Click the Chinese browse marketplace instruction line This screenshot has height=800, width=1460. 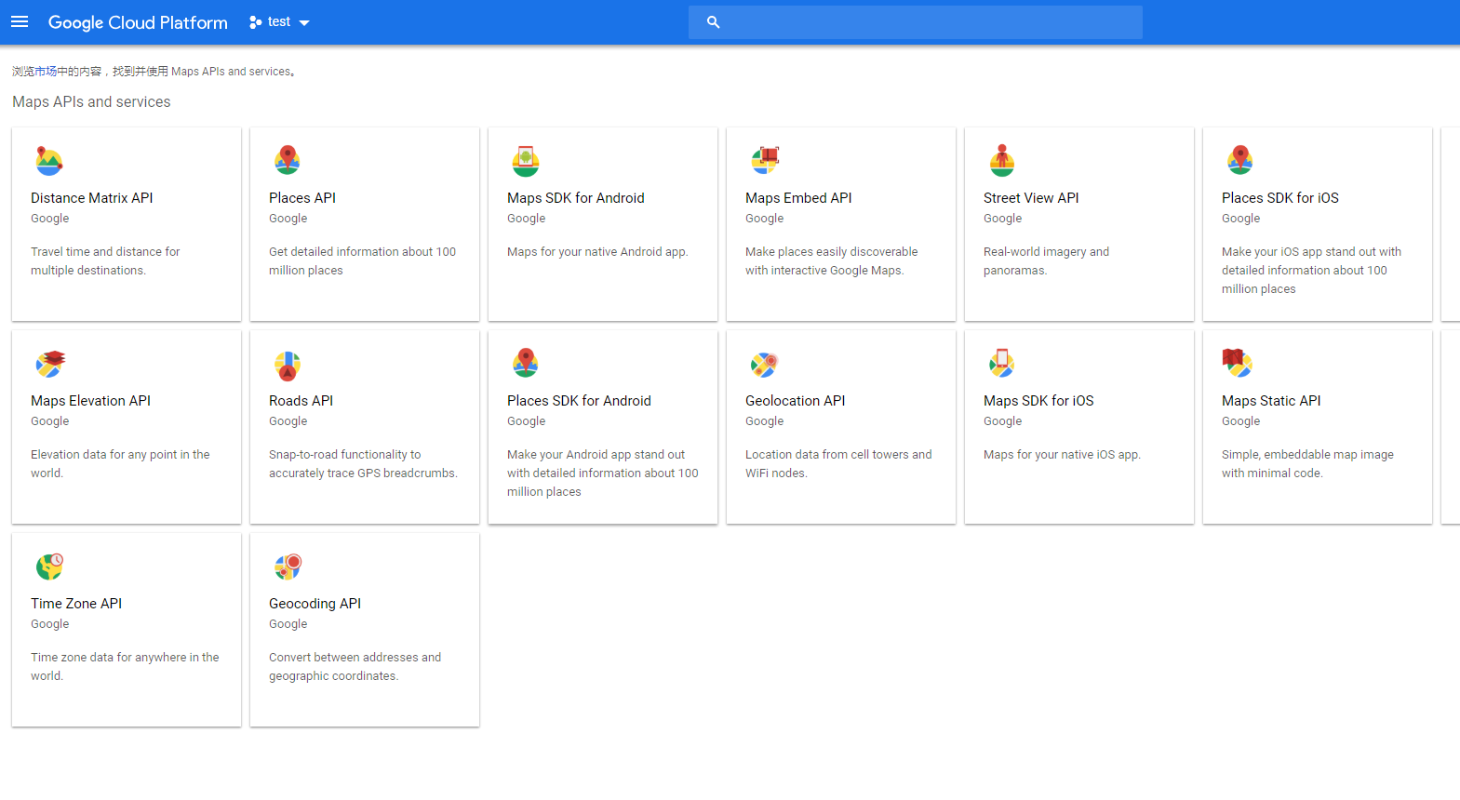154,72
